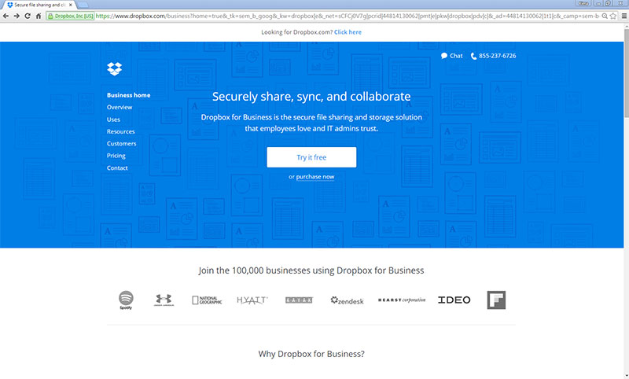Click the Dropbox logo icon
This screenshot has width=629, height=379.
(x=115, y=68)
